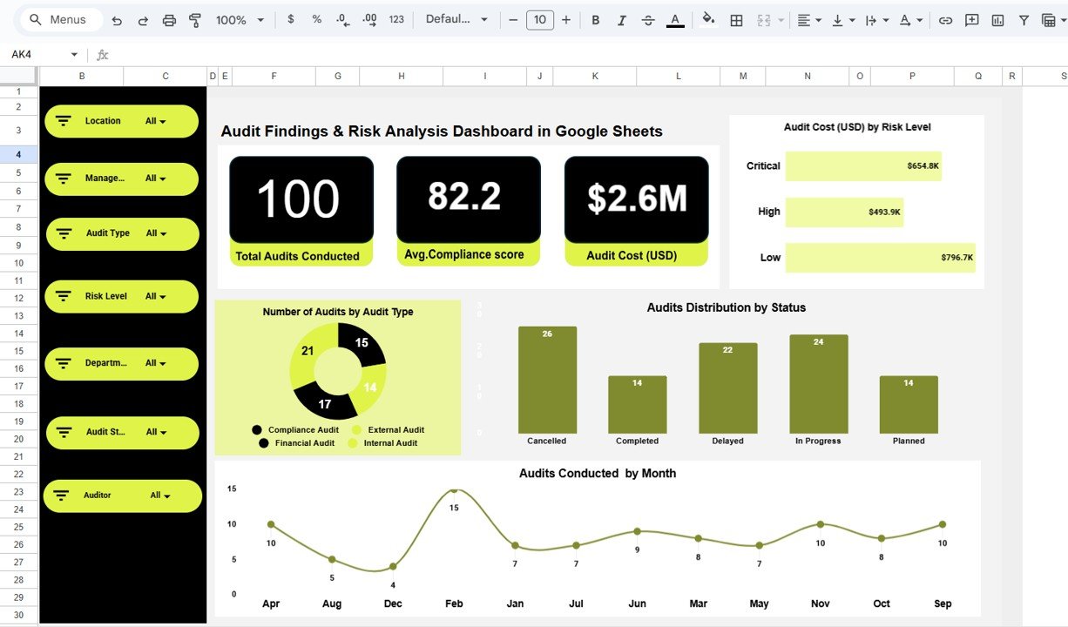The height and width of the screenshot is (627, 1068).
Task: Click the Print icon
Action: [x=169, y=19]
